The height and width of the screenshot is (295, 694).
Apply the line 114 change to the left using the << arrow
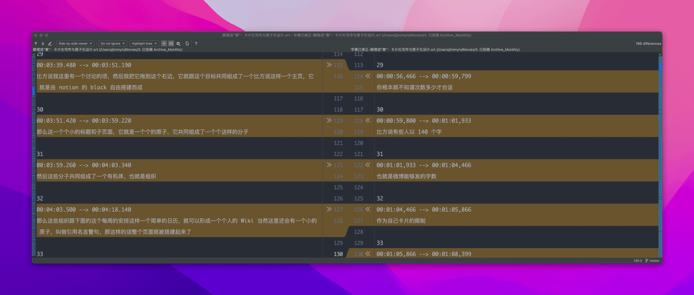[x=367, y=76]
